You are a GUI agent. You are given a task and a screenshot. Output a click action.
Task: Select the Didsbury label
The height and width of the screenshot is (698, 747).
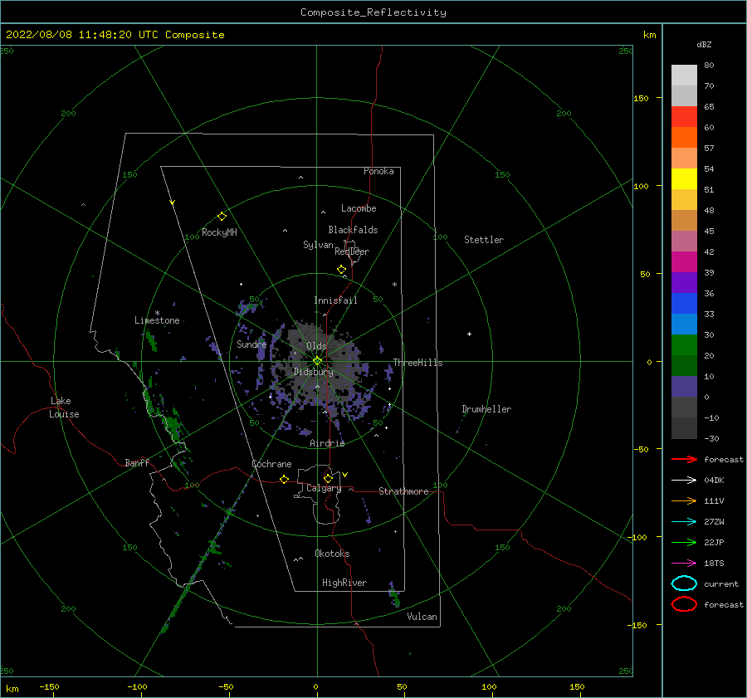[313, 372]
